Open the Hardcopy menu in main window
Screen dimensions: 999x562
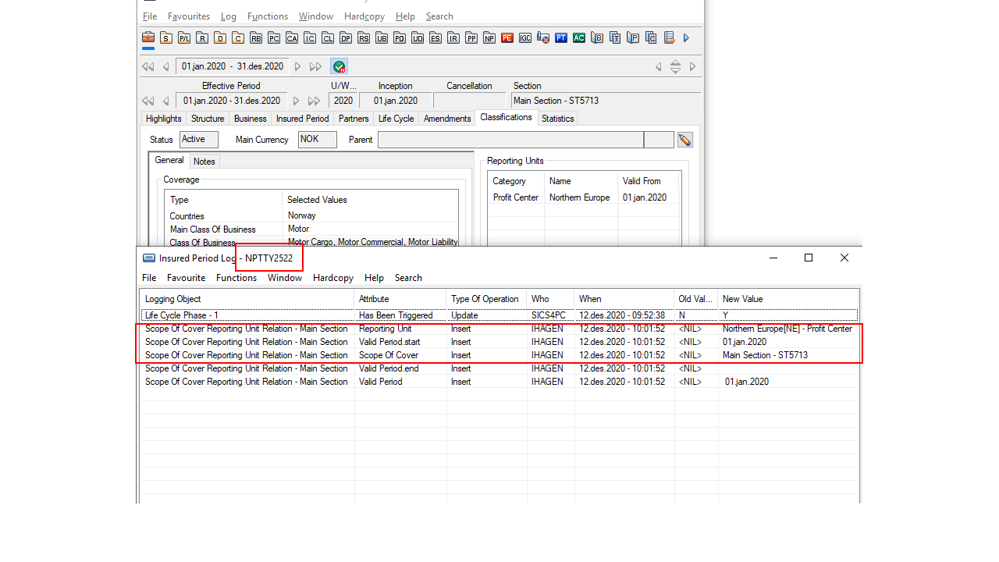click(x=364, y=16)
